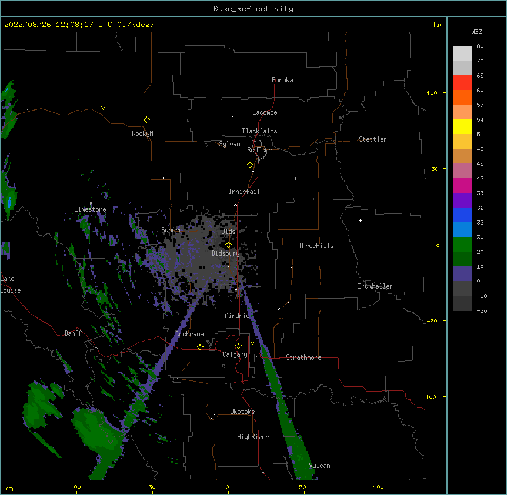Click the magenta 42 dBZ legend swatch
This screenshot has height=495, width=507.
click(x=462, y=185)
